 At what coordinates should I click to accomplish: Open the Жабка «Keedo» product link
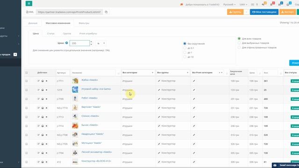tap(90, 80)
